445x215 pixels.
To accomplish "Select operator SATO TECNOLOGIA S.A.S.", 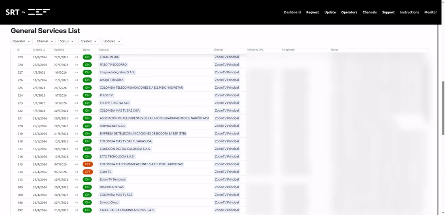I will coord(117,157).
